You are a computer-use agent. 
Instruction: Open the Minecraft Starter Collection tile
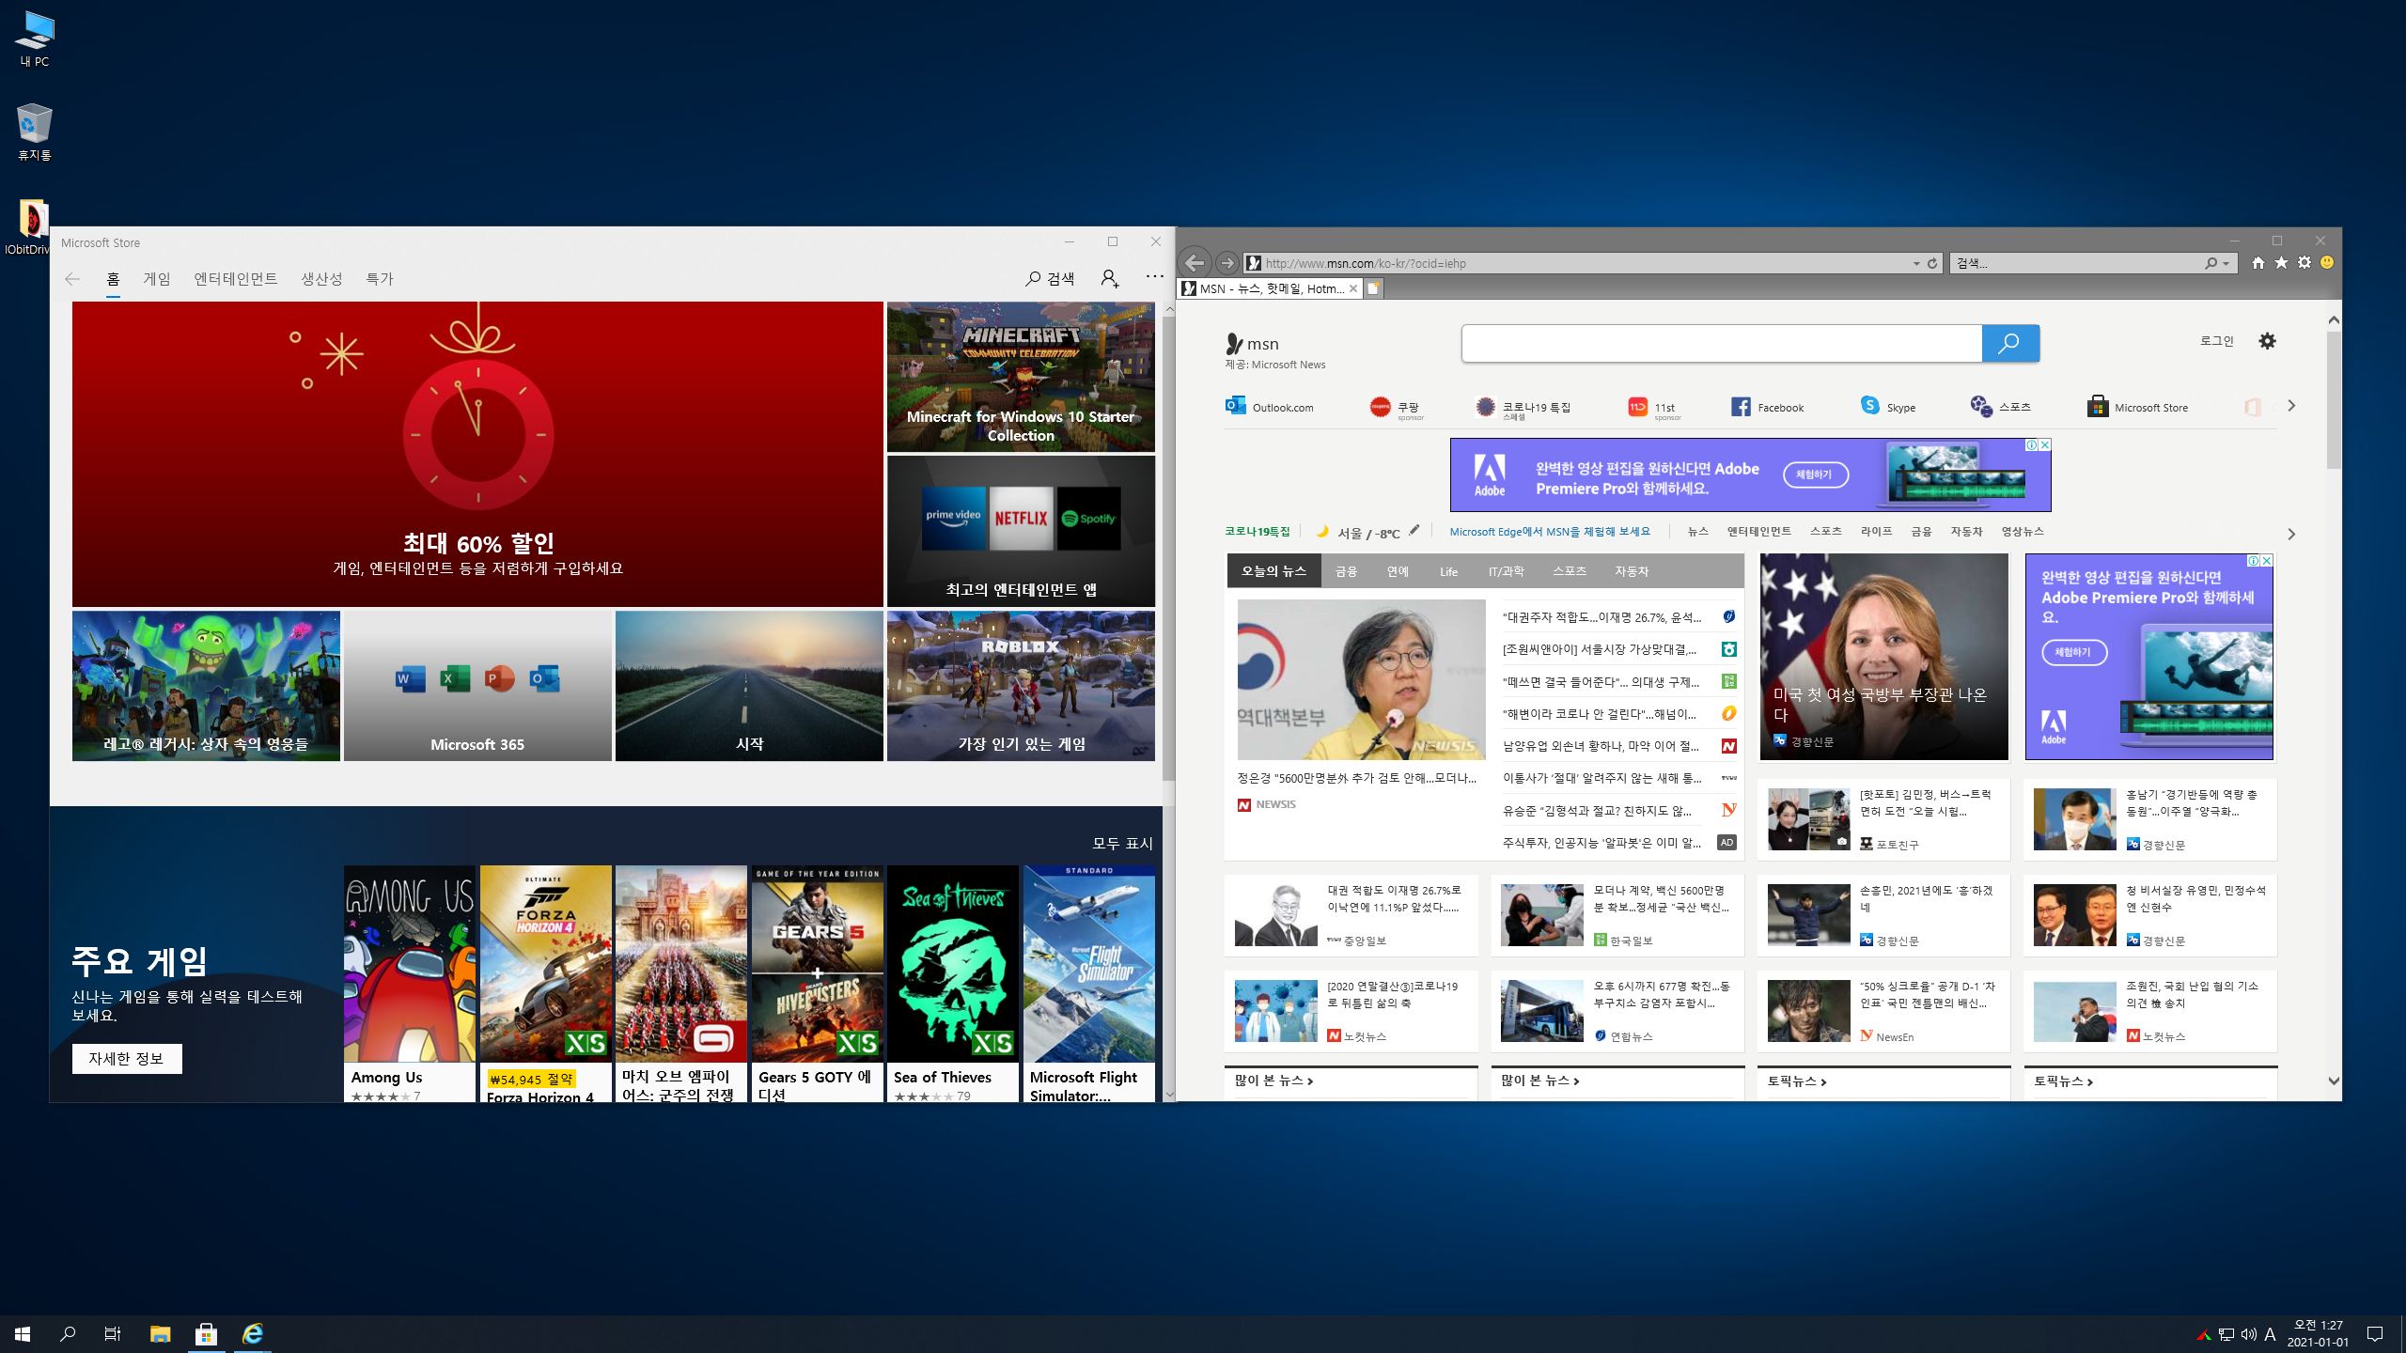[x=1021, y=377]
